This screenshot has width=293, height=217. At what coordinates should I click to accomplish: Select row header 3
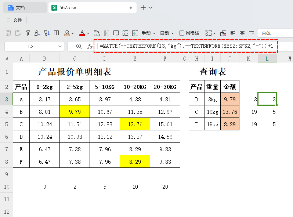click(7, 99)
